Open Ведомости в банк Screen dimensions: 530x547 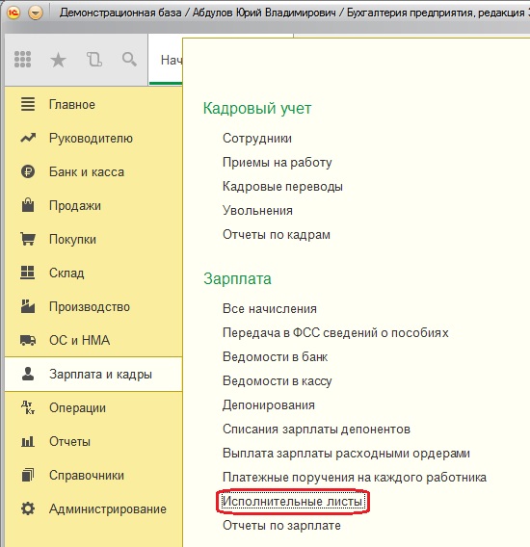click(x=276, y=357)
